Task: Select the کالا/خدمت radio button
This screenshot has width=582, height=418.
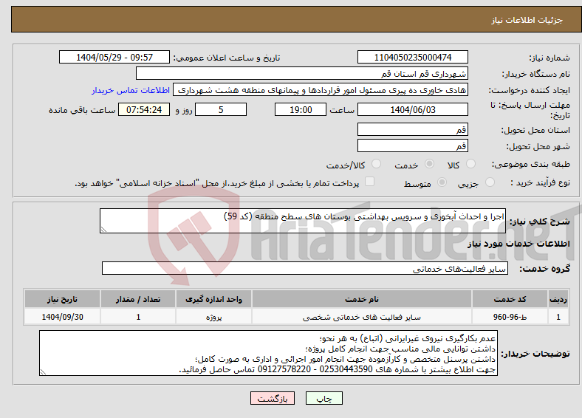Action: point(376,164)
